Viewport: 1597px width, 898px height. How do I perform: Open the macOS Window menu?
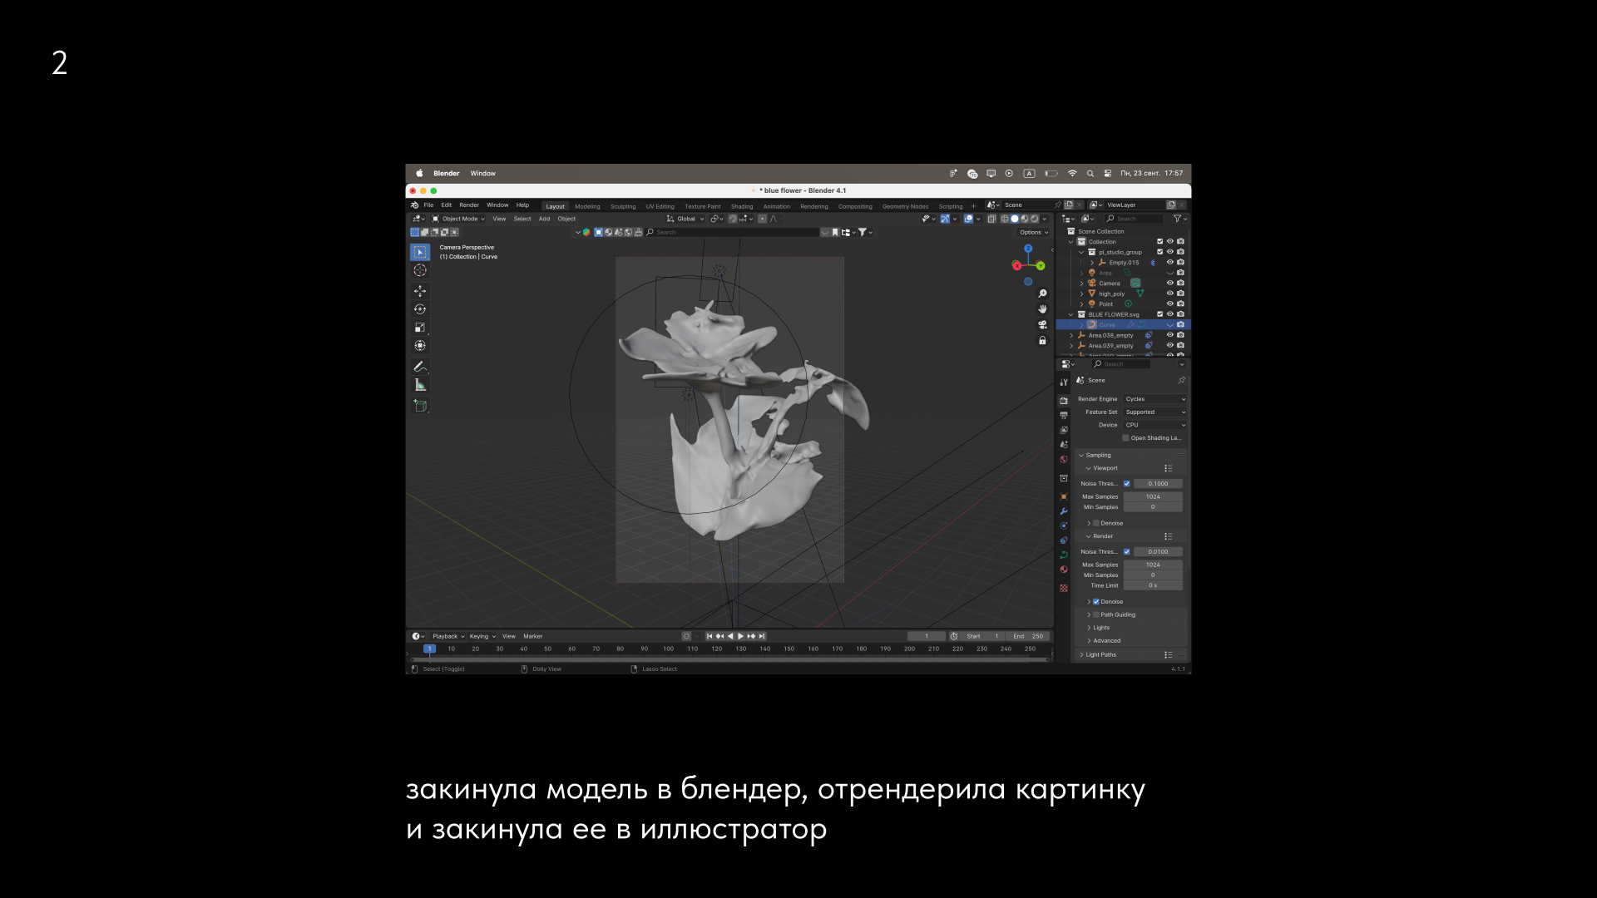click(x=482, y=174)
